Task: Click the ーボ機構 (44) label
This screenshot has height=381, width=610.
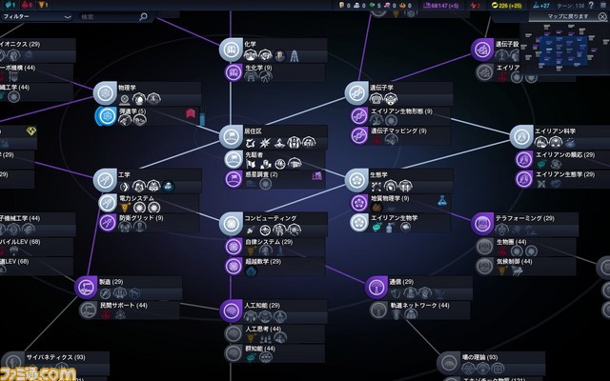Action: [x=17, y=68]
